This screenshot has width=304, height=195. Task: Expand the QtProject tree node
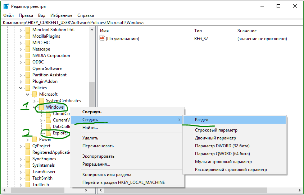21,146
